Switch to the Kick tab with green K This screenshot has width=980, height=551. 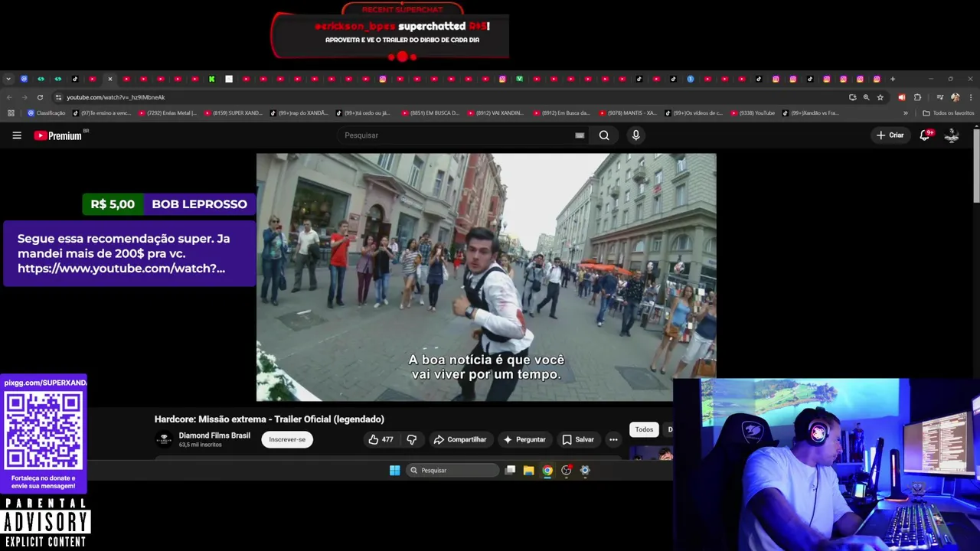[x=212, y=79]
